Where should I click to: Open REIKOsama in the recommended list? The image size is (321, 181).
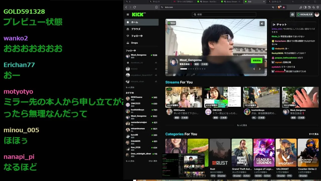pyautogui.click(x=141, y=98)
